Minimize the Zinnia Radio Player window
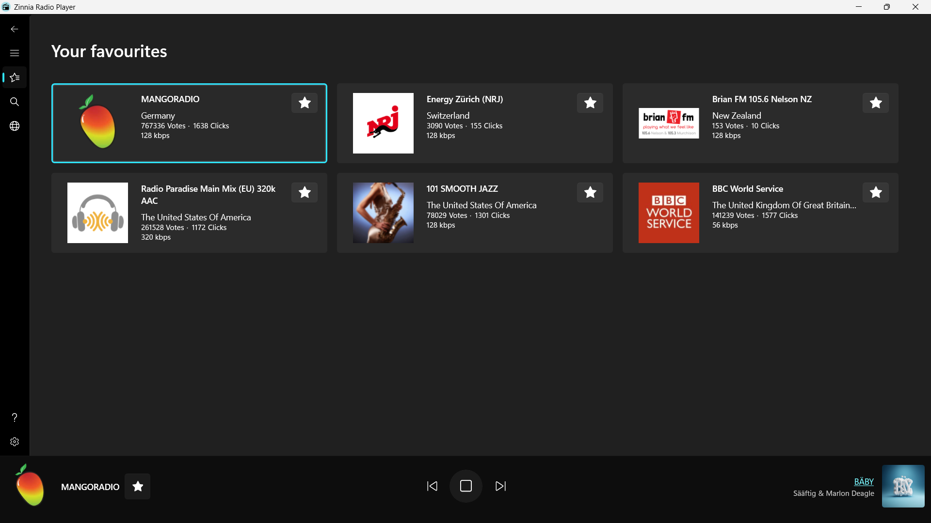The height and width of the screenshot is (523, 931). 859,7
